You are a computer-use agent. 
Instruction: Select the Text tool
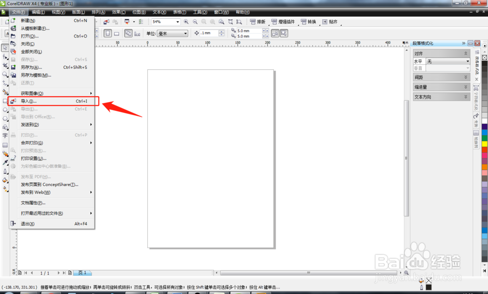pyautogui.click(x=5, y=136)
